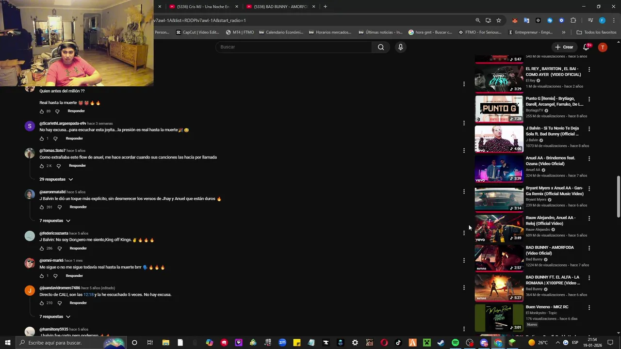
Task: Open Calendario Económico bookmark
Action: click(x=281, y=32)
